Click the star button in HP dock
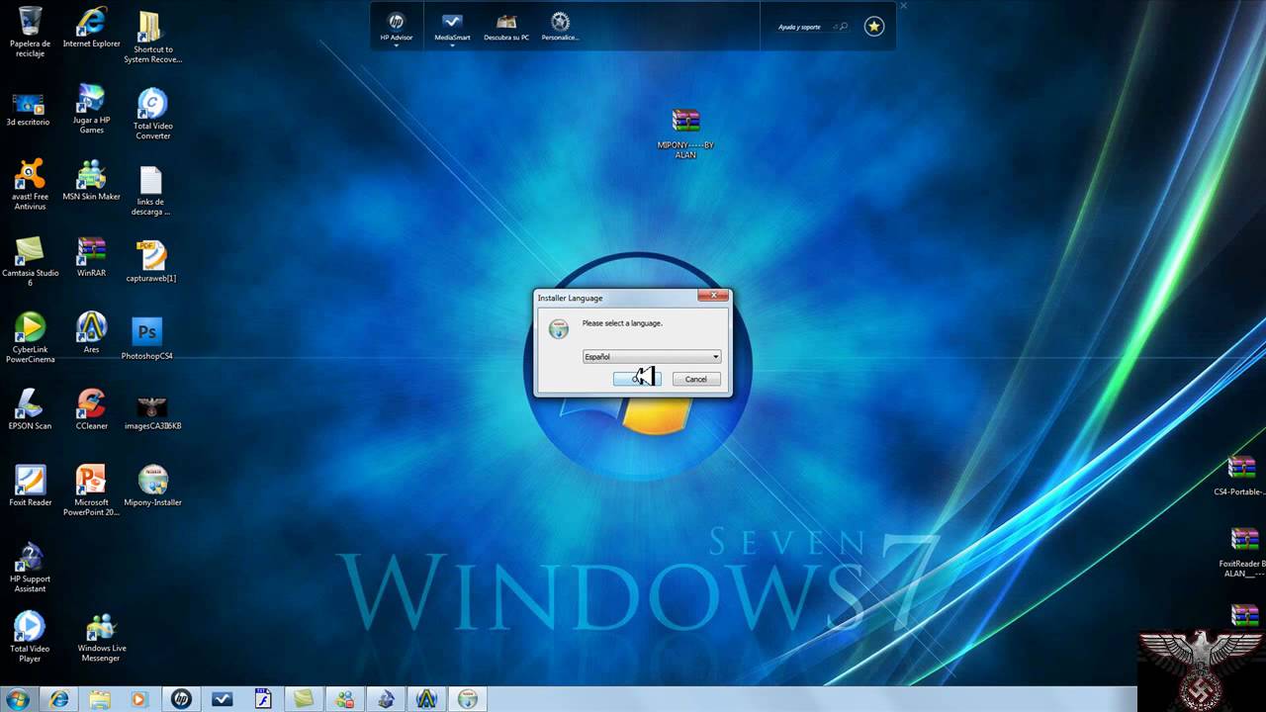 874,27
